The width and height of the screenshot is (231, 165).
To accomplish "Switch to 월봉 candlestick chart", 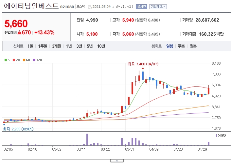I will (193, 46).
